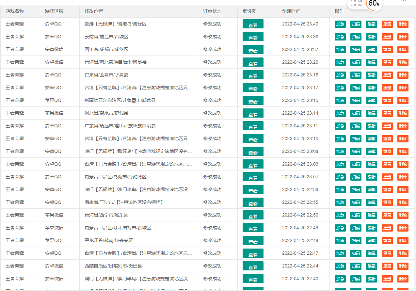Screen dimensions: 416x291
Task: Click 加急 on the 23:03 台湾 row
Action: [x=340, y=164]
